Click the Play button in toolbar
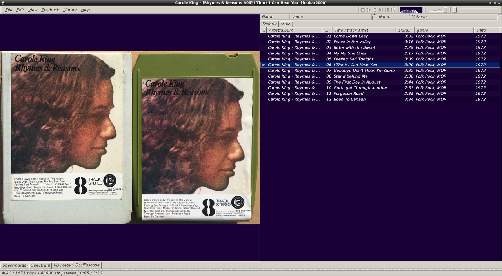This screenshot has width=502, height=276. pos(369,10)
